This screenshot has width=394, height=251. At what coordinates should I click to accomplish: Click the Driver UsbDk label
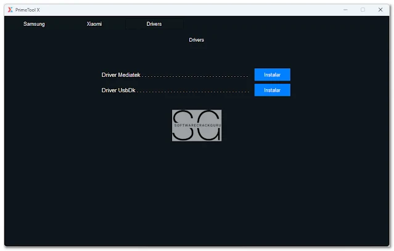click(118, 90)
